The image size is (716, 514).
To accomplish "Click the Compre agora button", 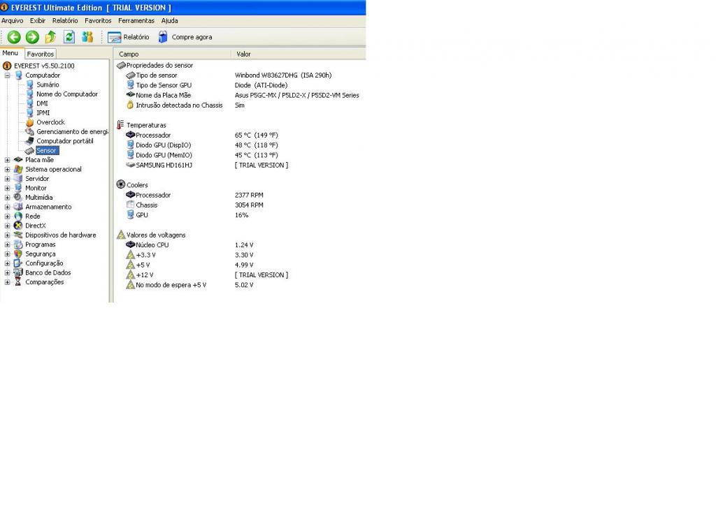I will coord(185,37).
